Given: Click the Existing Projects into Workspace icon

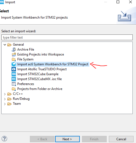Looking at the screenshot, I should [14, 54].
